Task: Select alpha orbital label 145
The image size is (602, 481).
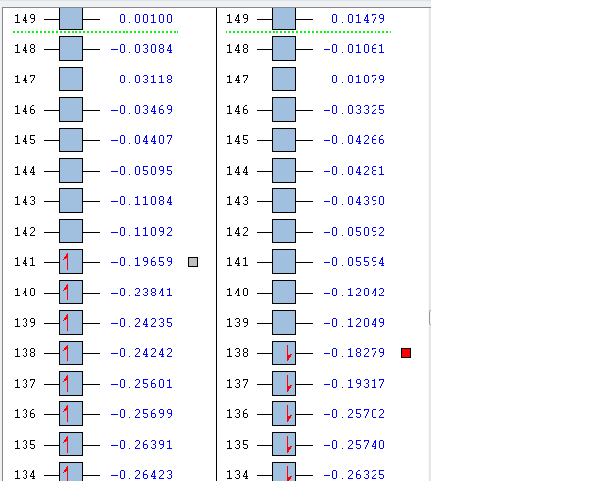Action: point(25,140)
